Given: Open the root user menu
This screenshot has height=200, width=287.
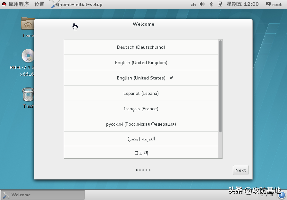Looking at the screenshot, I should click(x=274, y=4).
